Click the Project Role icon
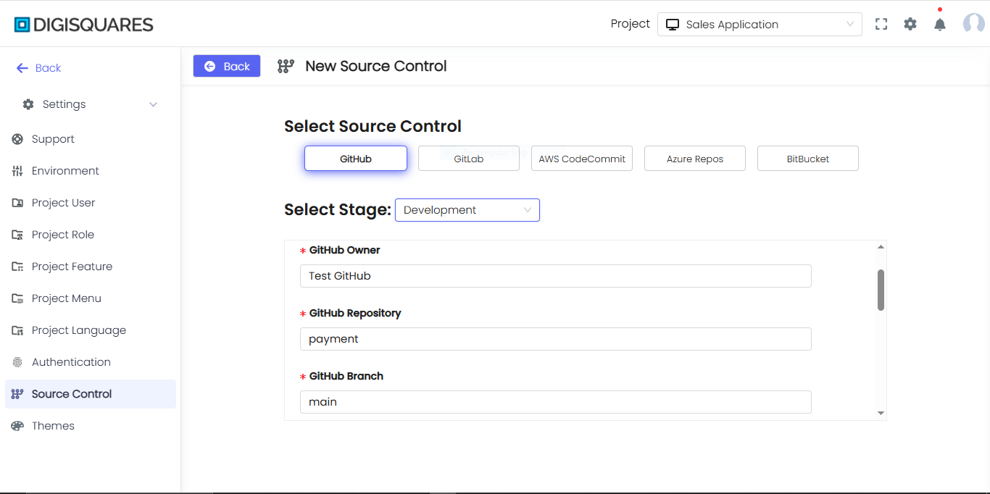 pos(17,235)
